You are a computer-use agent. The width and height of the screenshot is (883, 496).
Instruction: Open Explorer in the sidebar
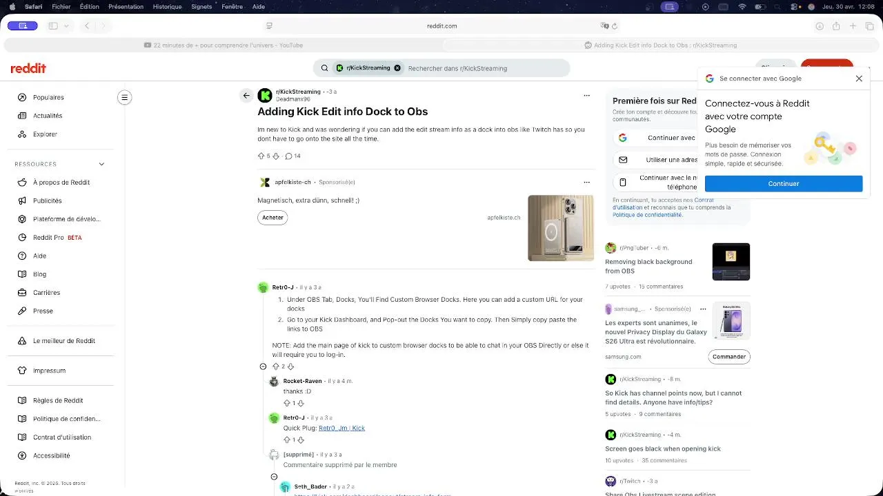tap(45, 134)
